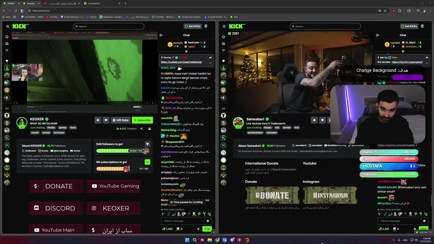434x244 pixels.
Task: Open DISCORD panel banner on KEOXER page
Action: 56,208
